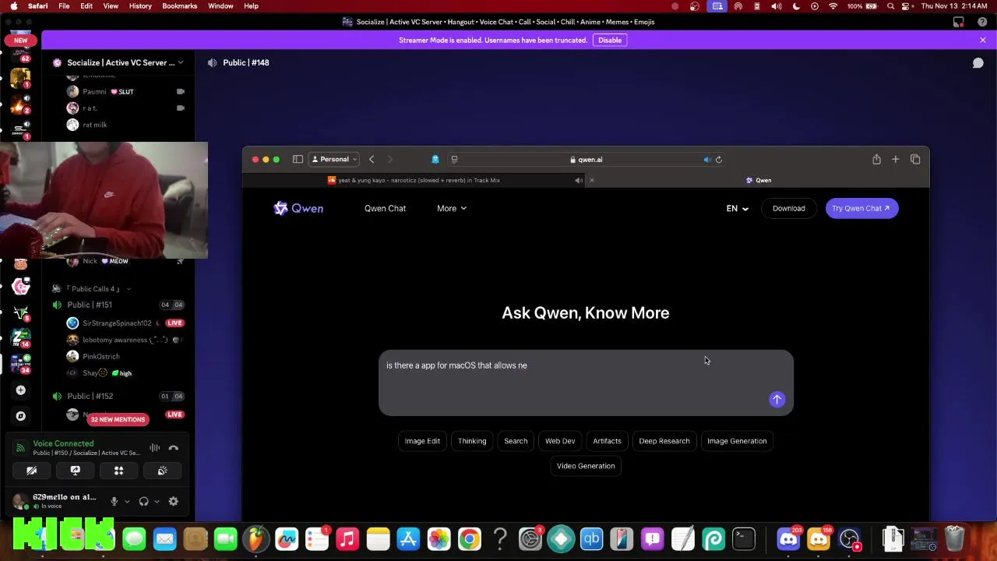Select Web Dev mode chip
997x561 pixels.
point(560,441)
